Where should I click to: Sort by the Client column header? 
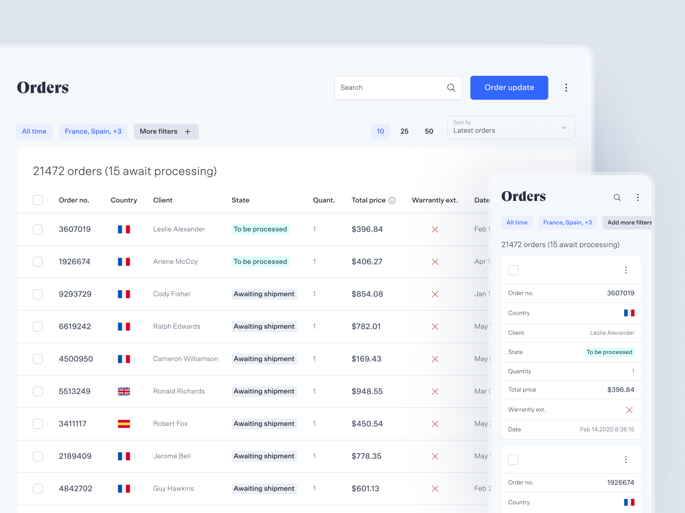(163, 200)
